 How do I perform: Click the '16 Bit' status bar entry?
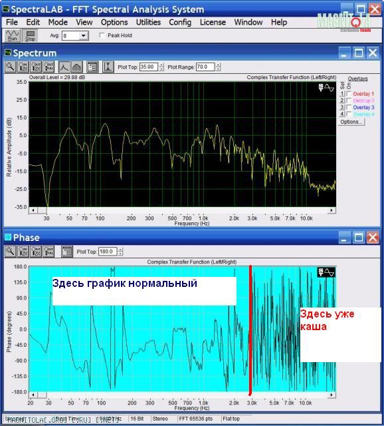click(x=137, y=419)
